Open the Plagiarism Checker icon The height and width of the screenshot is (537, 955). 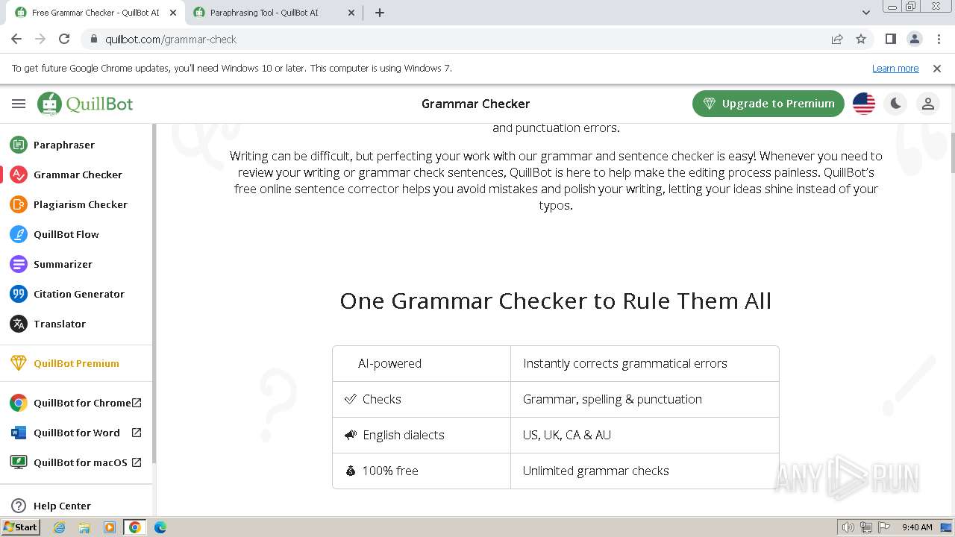pos(19,204)
